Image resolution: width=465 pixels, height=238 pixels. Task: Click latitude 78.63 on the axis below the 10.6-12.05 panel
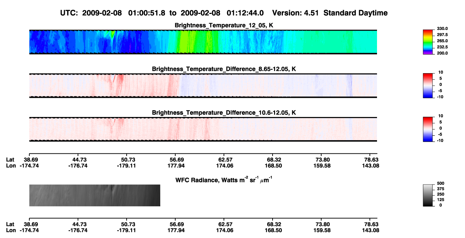point(371,159)
